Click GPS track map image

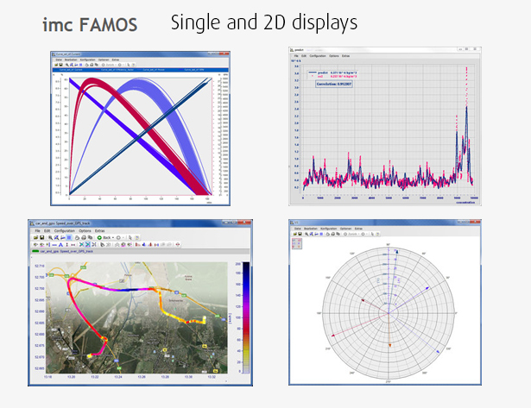click(x=136, y=317)
